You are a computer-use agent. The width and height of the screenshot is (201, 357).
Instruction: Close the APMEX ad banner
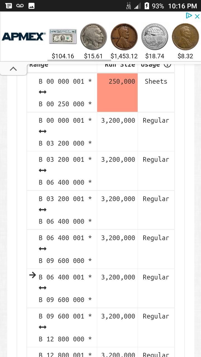pyautogui.click(x=197, y=16)
